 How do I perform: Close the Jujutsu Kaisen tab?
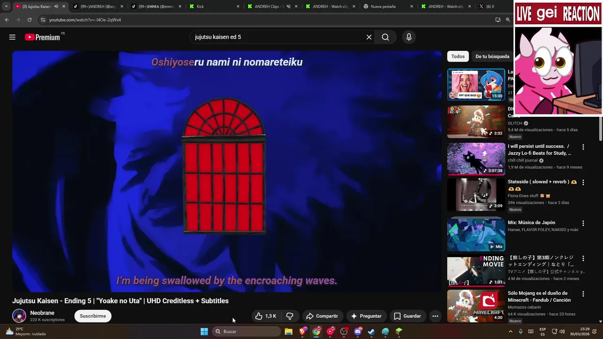click(64, 7)
